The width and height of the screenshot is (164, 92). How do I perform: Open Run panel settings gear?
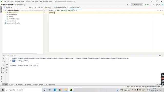tap(160, 56)
